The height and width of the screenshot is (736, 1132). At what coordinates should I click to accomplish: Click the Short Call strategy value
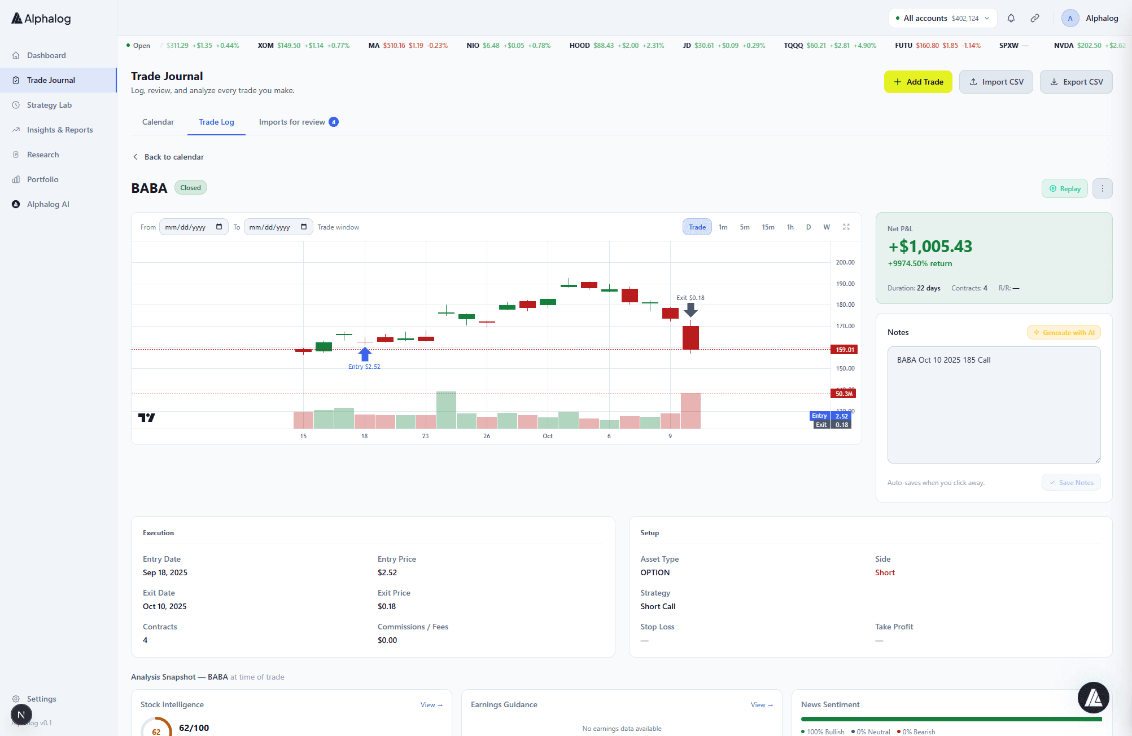point(658,606)
